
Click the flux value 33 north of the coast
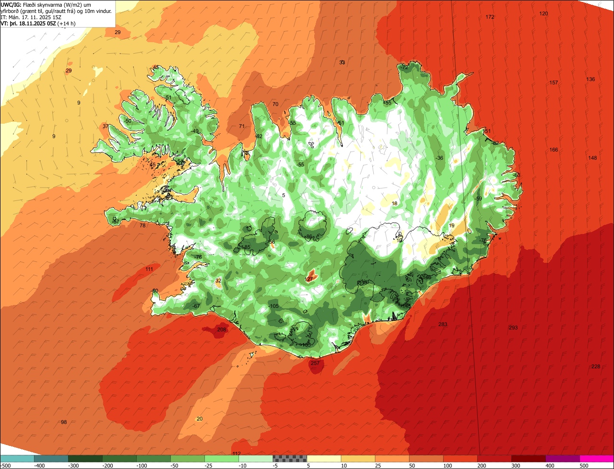tap(342, 63)
